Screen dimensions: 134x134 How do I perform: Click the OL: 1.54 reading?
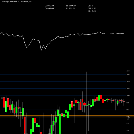click(92, 11)
